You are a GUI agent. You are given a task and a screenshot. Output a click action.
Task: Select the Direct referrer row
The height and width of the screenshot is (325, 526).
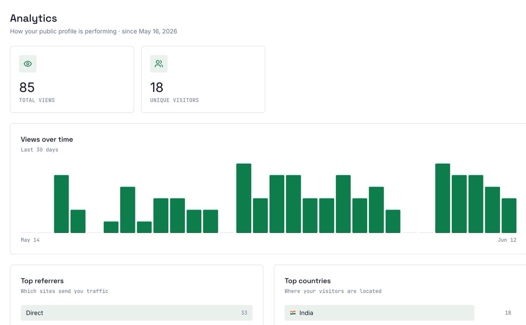pos(137,313)
